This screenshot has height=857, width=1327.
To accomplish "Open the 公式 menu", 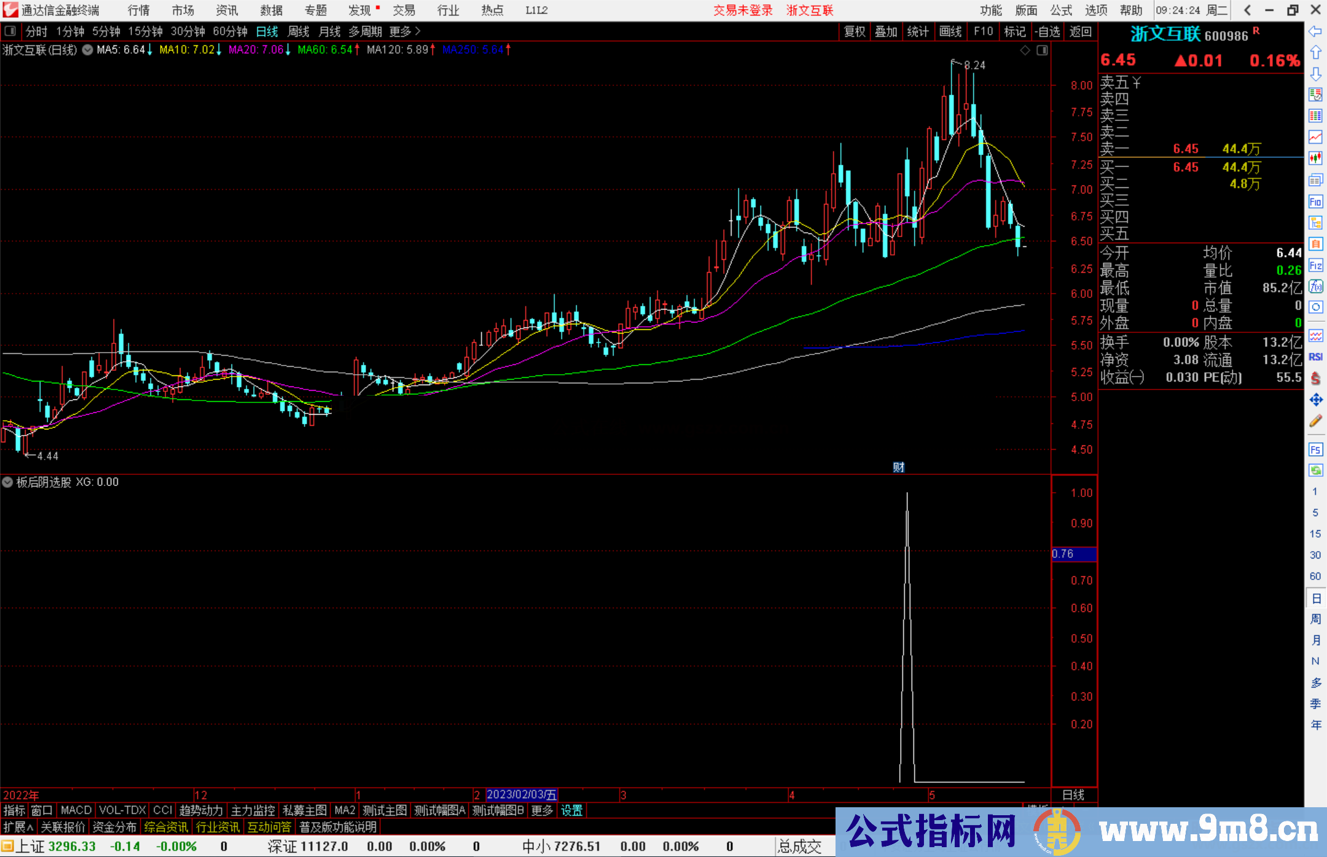I will click(x=1060, y=10).
